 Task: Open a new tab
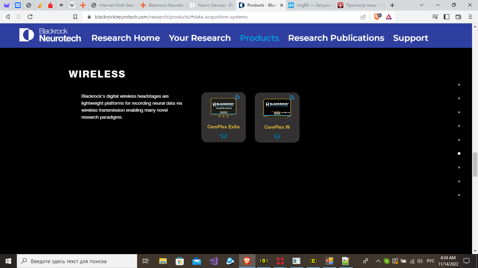tap(392, 5)
